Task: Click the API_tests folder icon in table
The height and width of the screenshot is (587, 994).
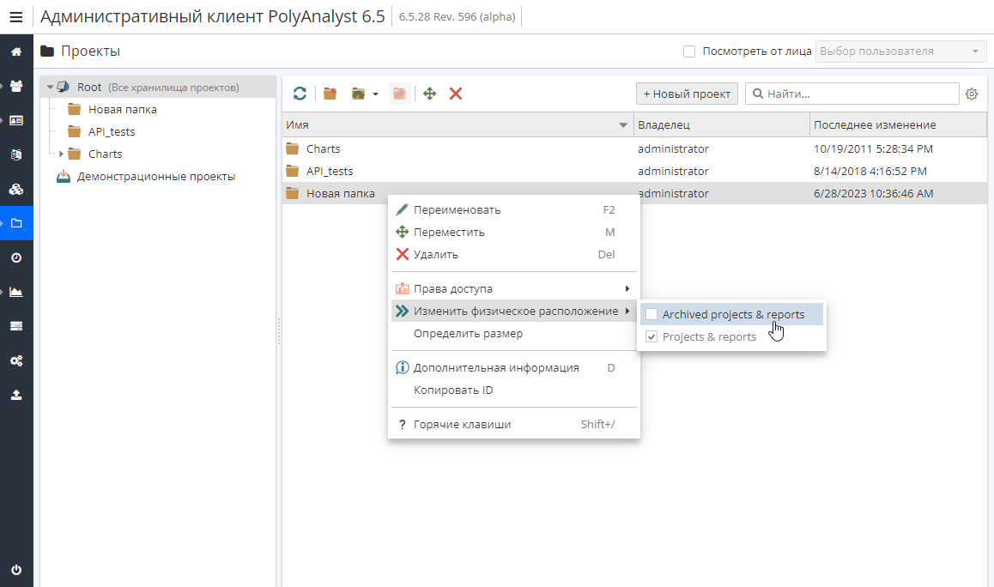Action: pyautogui.click(x=292, y=171)
